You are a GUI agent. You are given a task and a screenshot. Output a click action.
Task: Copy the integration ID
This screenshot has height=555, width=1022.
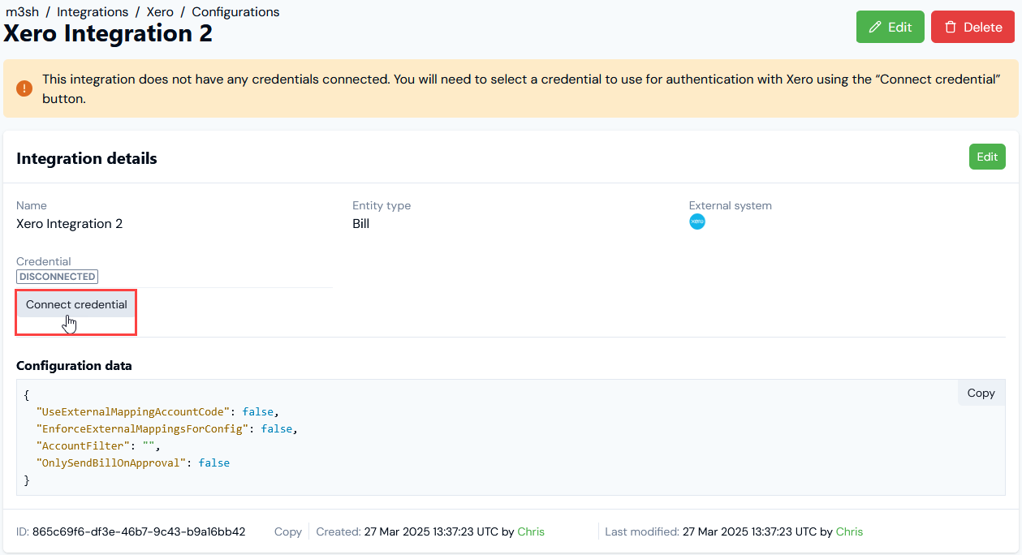288,531
